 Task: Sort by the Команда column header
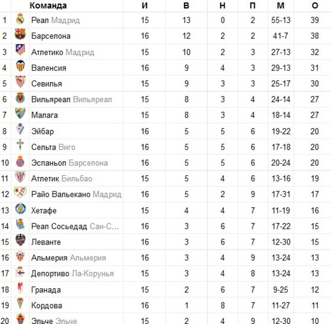click(x=48, y=5)
